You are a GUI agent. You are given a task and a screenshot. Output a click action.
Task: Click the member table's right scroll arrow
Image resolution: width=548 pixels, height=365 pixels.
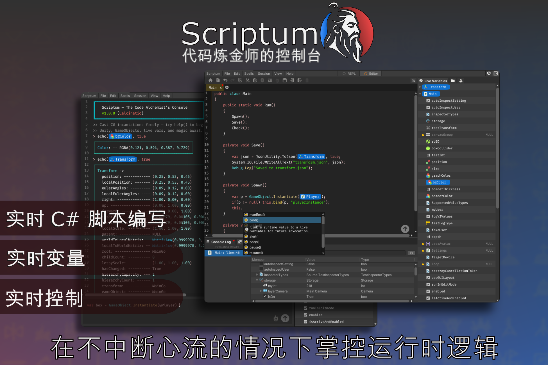pos(412,301)
